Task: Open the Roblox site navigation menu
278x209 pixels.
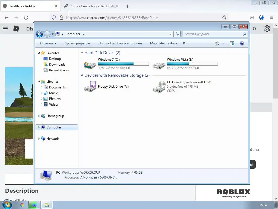Action: 5,29
